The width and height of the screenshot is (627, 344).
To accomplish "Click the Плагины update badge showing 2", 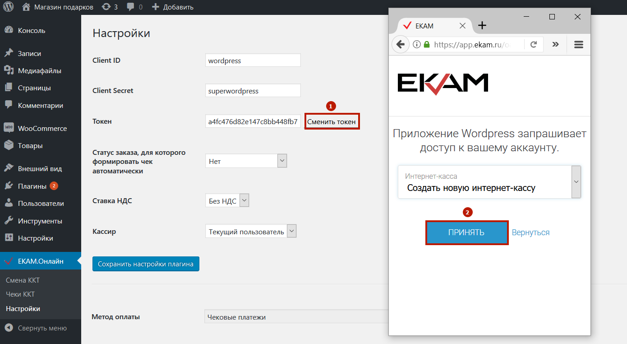I will tap(54, 186).
